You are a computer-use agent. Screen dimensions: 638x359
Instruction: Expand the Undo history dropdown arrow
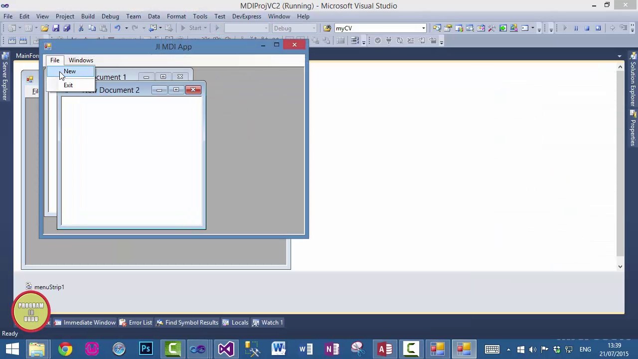(x=126, y=28)
